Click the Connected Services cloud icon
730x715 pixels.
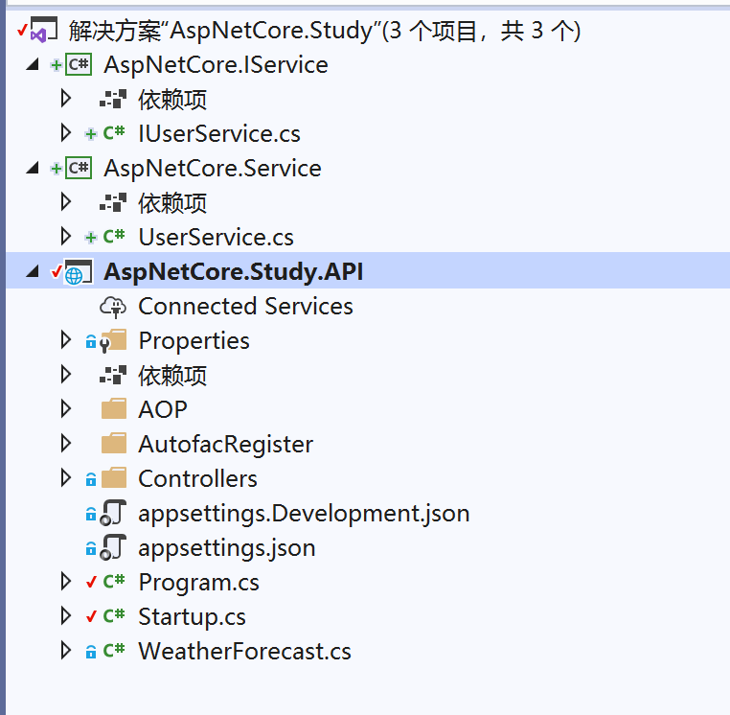[113, 307]
